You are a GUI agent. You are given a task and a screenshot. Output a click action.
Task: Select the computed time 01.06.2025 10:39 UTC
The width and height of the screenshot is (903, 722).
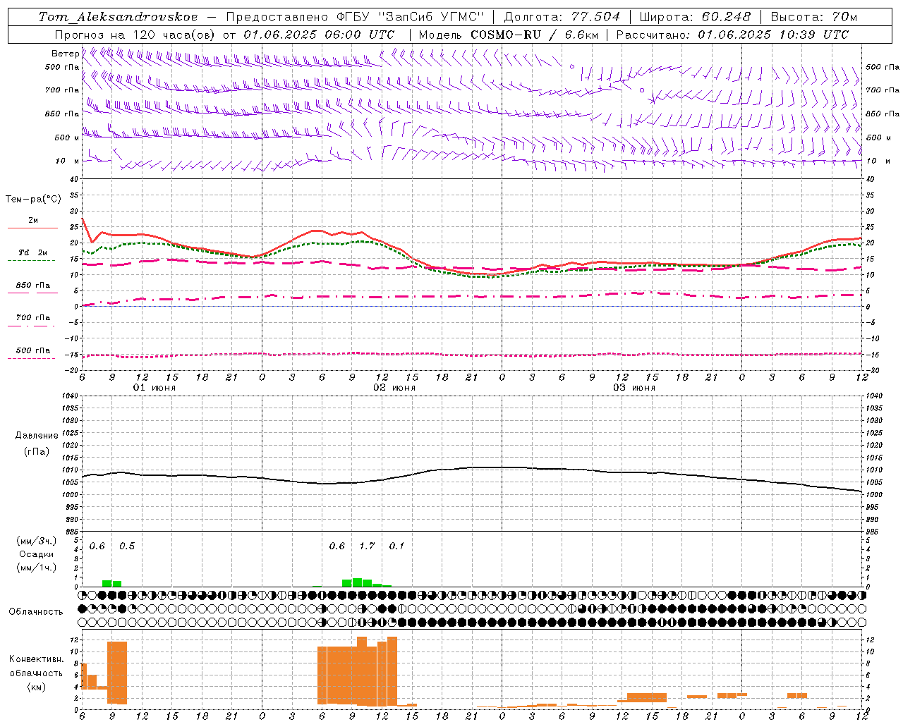tap(773, 35)
